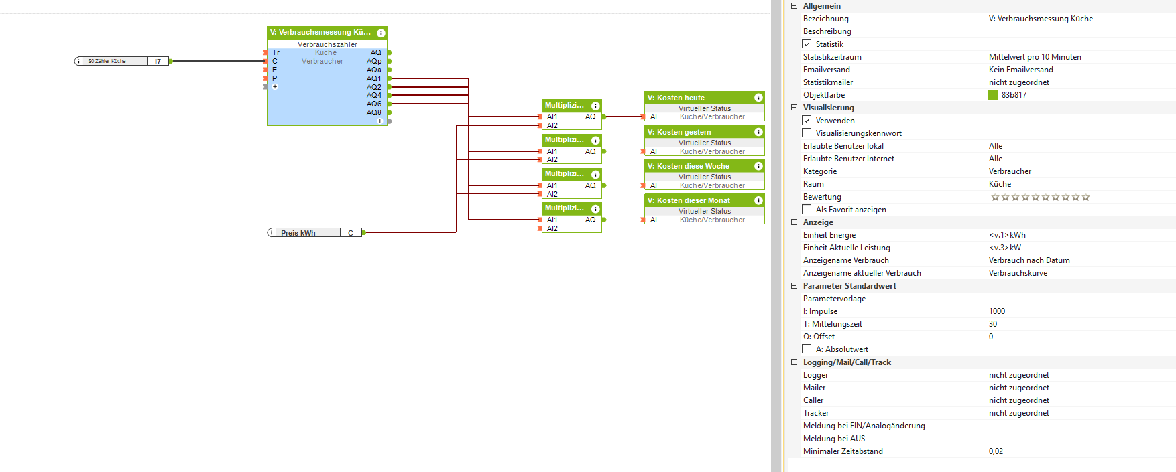This screenshot has height=472, width=1176.
Task: Select the AQp output connector of Verbrauchszähler
Action: (390, 61)
